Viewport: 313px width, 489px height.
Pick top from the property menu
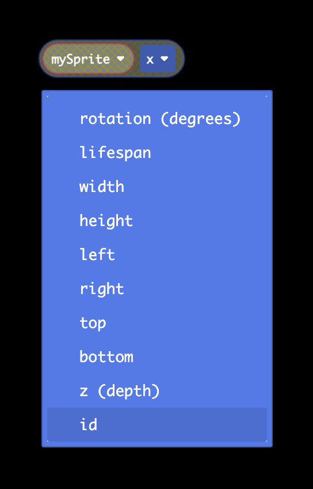(x=157, y=322)
